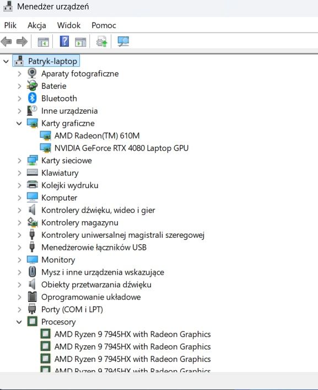Collapse the Procesory branch
This screenshot has width=318, height=390.
(x=19, y=322)
